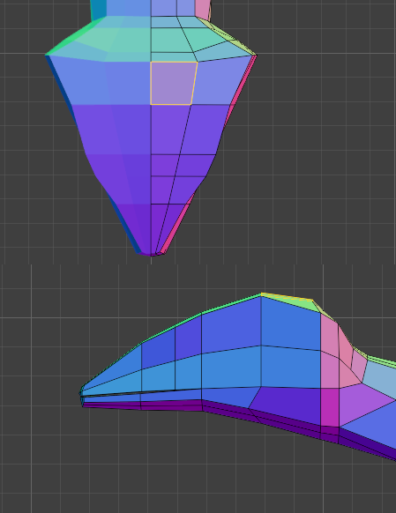Click the yellow highlighted edge on the lower mesh top
Viewport: 396px width, 513px height.
pyautogui.click(x=287, y=296)
